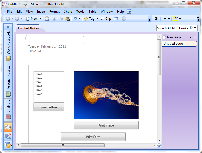Viewport: 202px width, 153px height.
Task: Click the text Highlight pen icon
Action: click(175, 19)
